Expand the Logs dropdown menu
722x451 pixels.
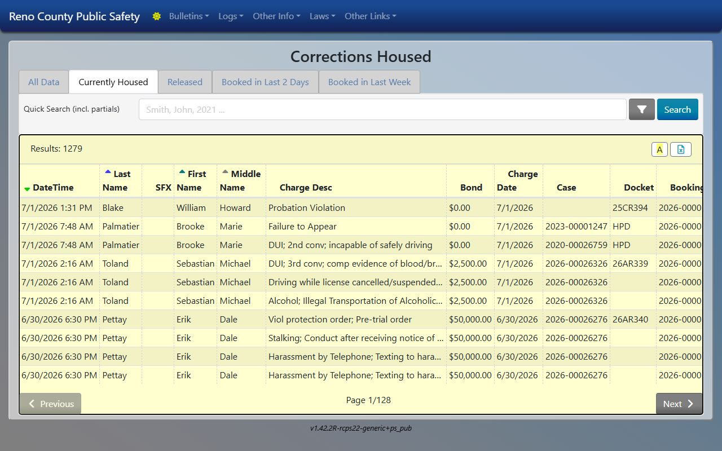pyautogui.click(x=231, y=16)
